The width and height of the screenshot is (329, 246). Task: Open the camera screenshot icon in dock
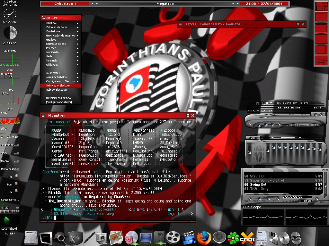click(102, 238)
